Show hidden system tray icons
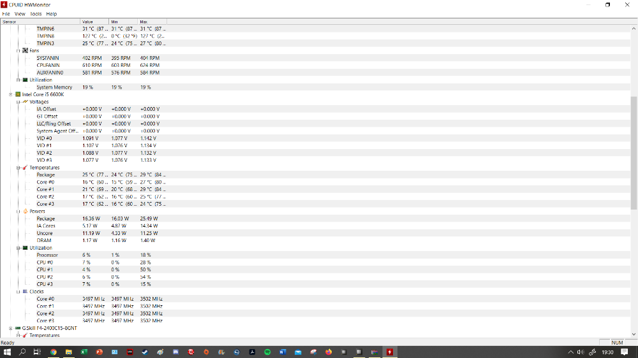This screenshot has width=638, height=358. point(570,352)
